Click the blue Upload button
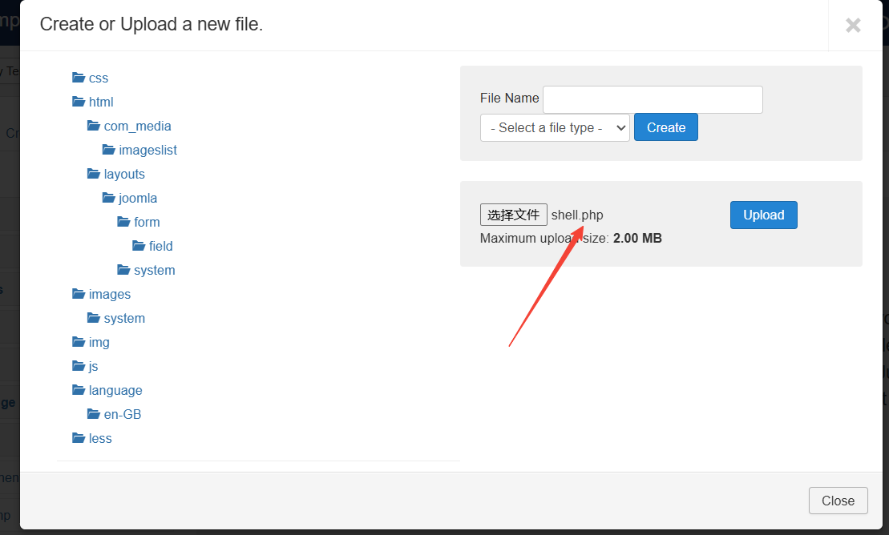The width and height of the screenshot is (889, 535). 764,215
